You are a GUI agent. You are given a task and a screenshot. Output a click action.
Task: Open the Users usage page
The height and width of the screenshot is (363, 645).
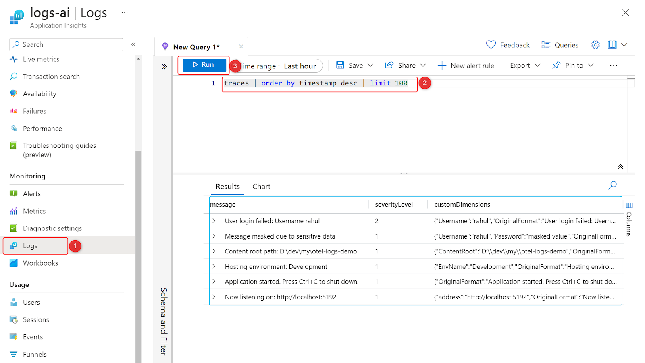(x=31, y=303)
